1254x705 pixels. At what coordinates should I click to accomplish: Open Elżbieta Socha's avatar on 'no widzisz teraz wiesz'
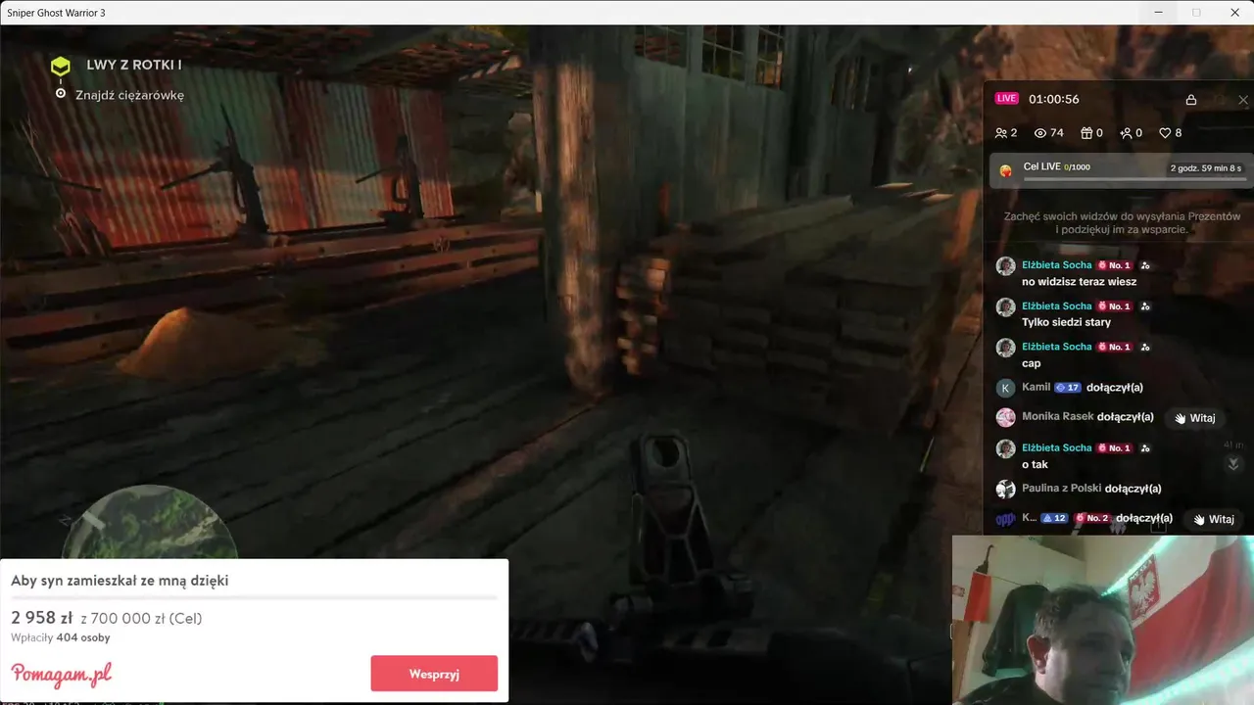pyautogui.click(x=1005, y=266)
